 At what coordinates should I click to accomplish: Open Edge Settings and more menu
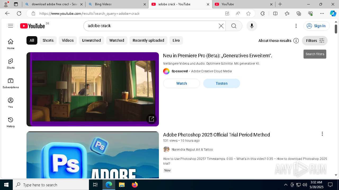point(322,13)
